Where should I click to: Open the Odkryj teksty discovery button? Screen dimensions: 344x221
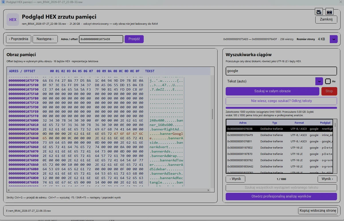[x=281, y=101]
